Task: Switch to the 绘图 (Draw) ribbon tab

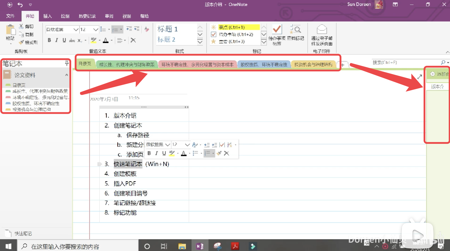Action: click(65, 16)
